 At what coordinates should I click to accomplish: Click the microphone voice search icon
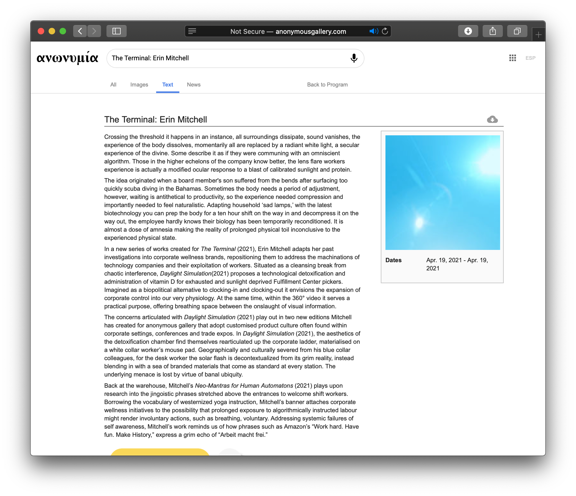click(x=354, y=58)
